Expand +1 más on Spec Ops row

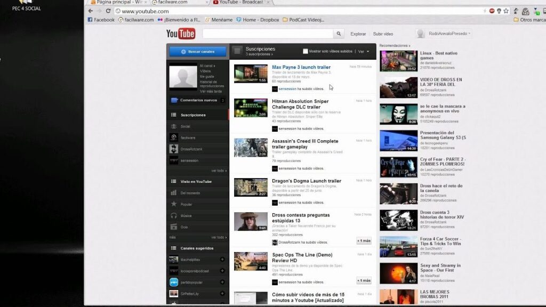[364, 280]
